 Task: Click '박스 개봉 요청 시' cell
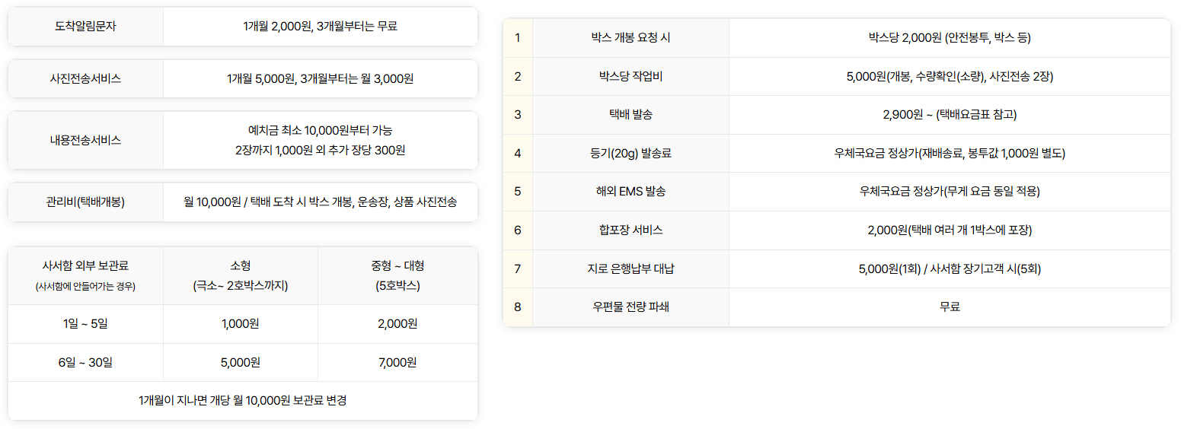630,38
